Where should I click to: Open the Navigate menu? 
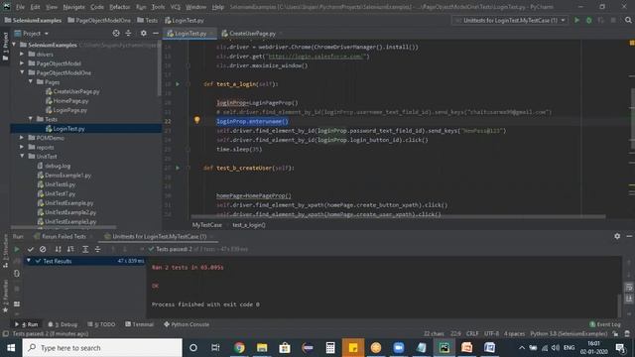(x=74, y=7)
